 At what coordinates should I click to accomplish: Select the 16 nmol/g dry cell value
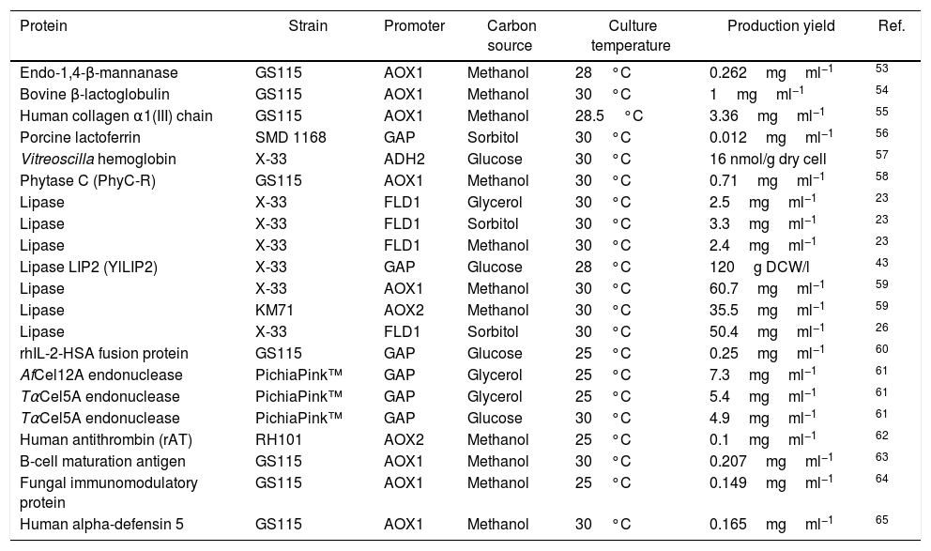[x=768, y=160]
